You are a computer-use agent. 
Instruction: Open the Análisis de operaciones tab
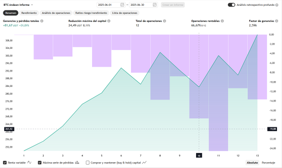56,13
